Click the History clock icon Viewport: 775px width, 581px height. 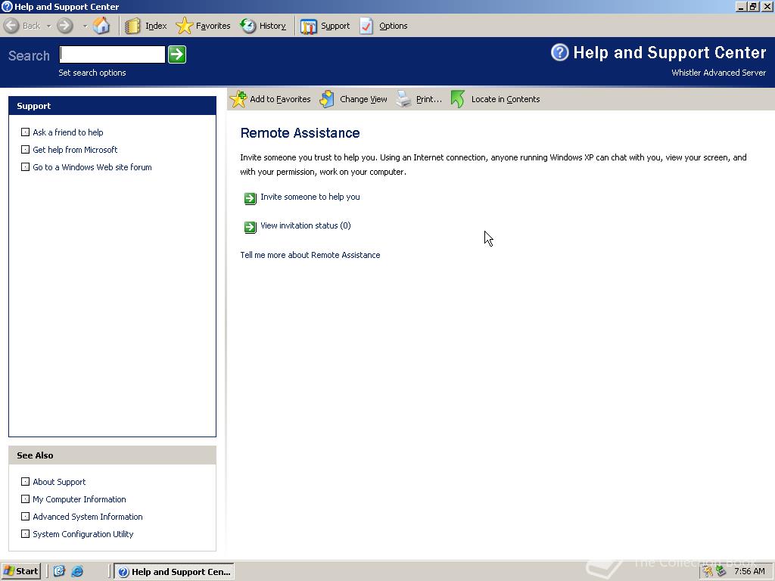pyautogui.click(x=247, y=26)
